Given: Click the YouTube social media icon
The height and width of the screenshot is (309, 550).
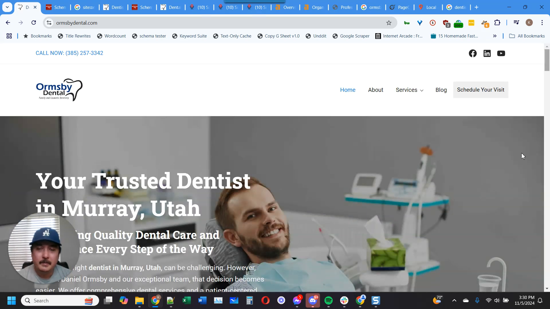Looking at the screenshot, I should 501,53.
